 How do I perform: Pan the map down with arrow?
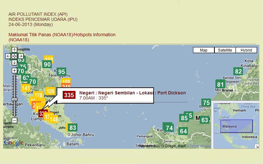point(14,63)
